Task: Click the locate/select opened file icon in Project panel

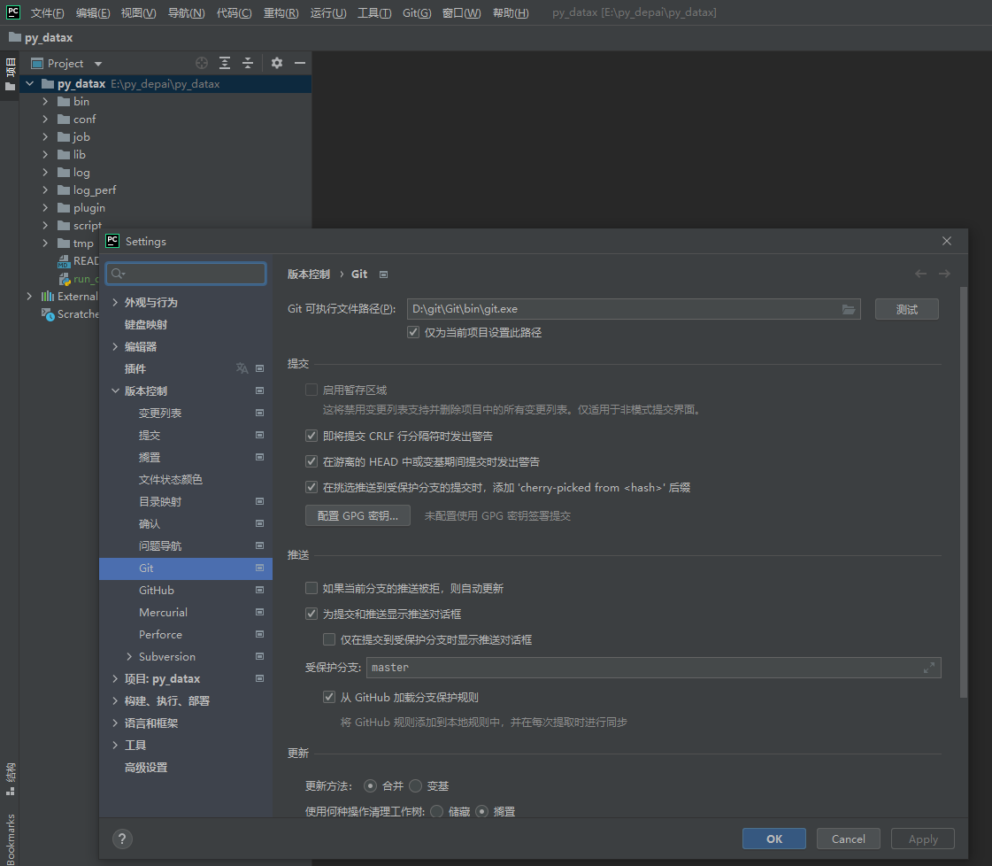Action: coord(202,63)
